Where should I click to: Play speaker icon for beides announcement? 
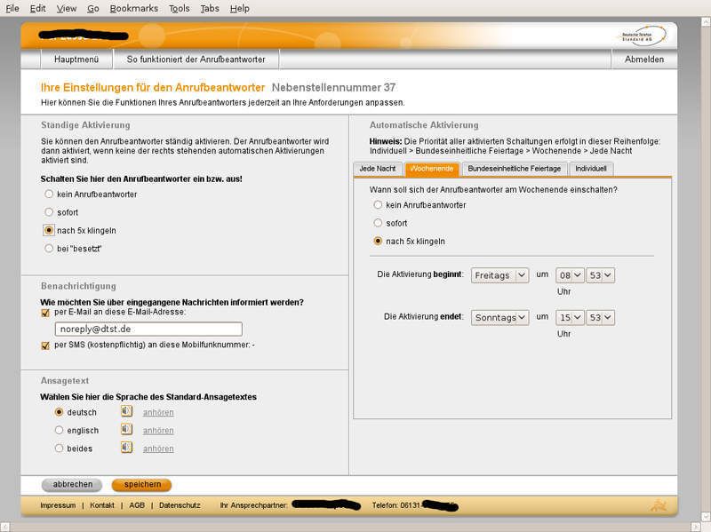pyautogui.click(x=126, y=448)
